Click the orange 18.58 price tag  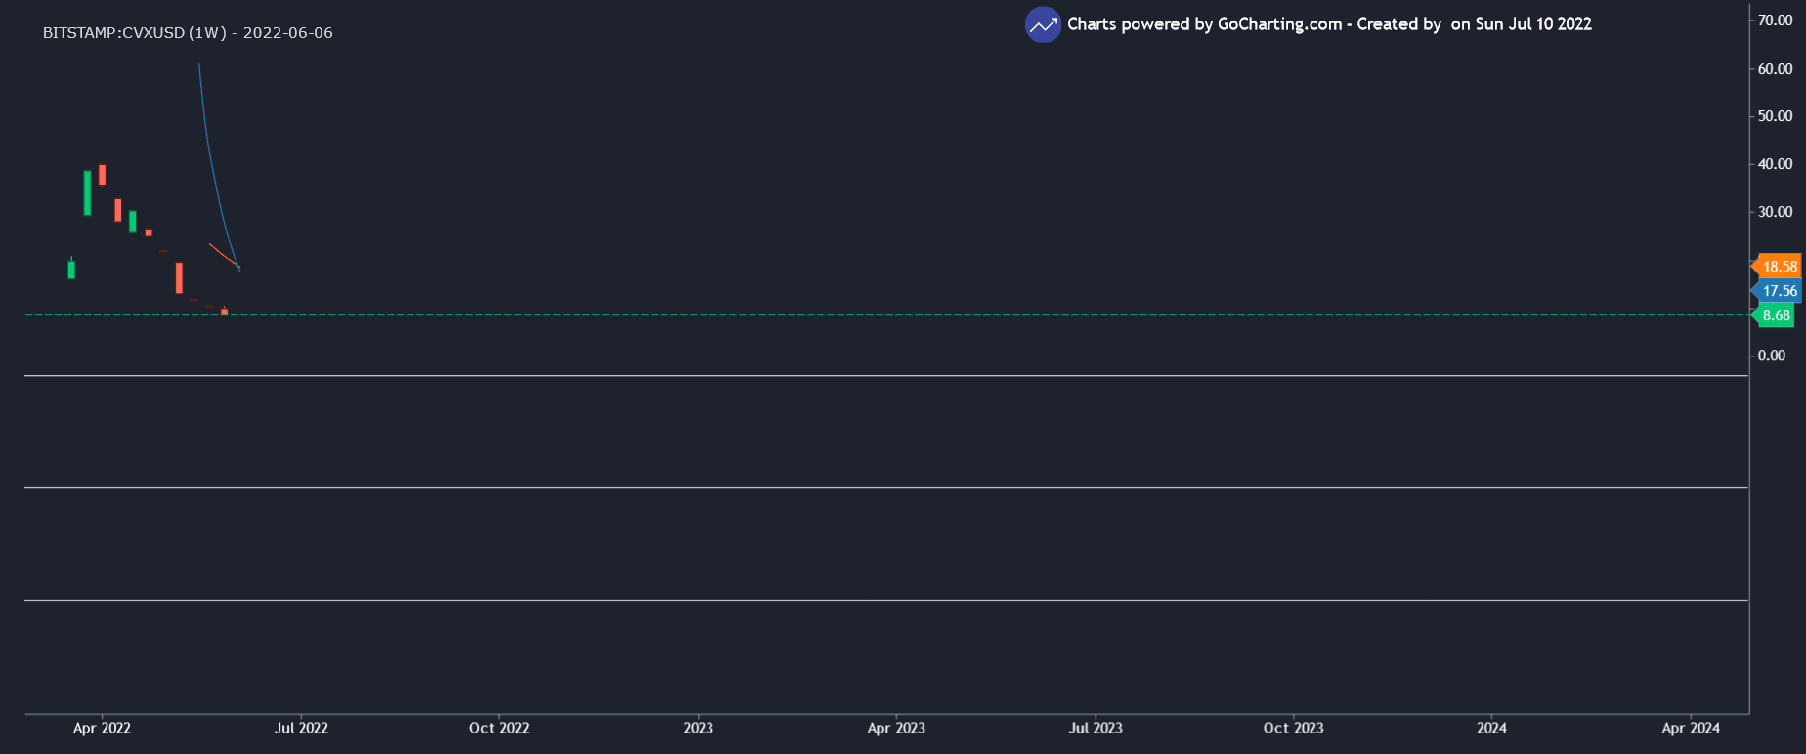[1778, 267]
